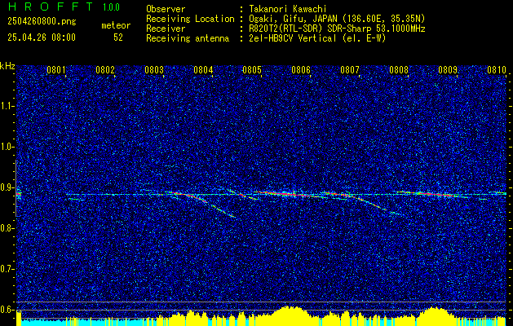
Task: Click time marker 0810
Action: [x=497, y=70]
